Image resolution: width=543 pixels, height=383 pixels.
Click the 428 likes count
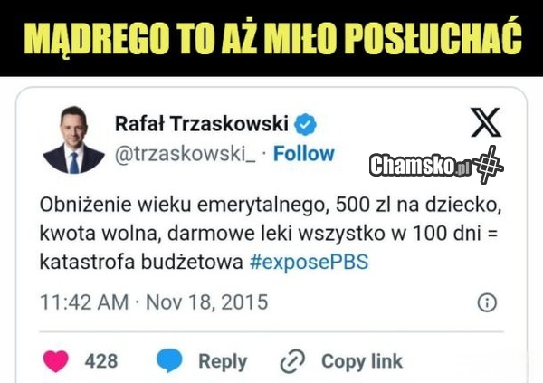101,361
